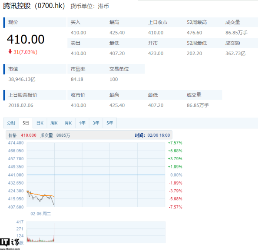Click the 市盈率 value 84.18
This screenshot has height=252, width=268.
pyautogui.click(x=77, y=79)
